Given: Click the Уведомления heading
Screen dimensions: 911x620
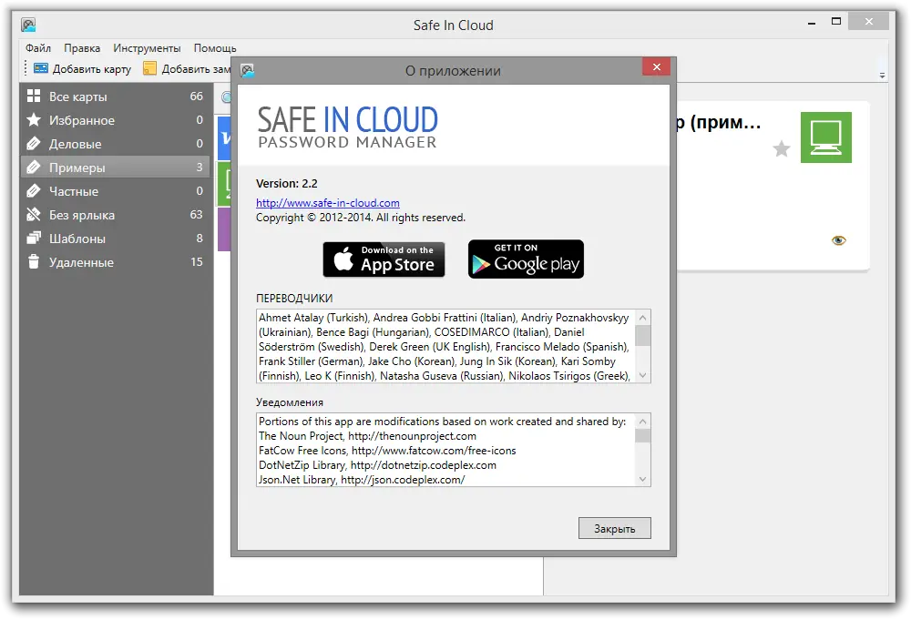Looking at the screenshot, I should 290,402.
